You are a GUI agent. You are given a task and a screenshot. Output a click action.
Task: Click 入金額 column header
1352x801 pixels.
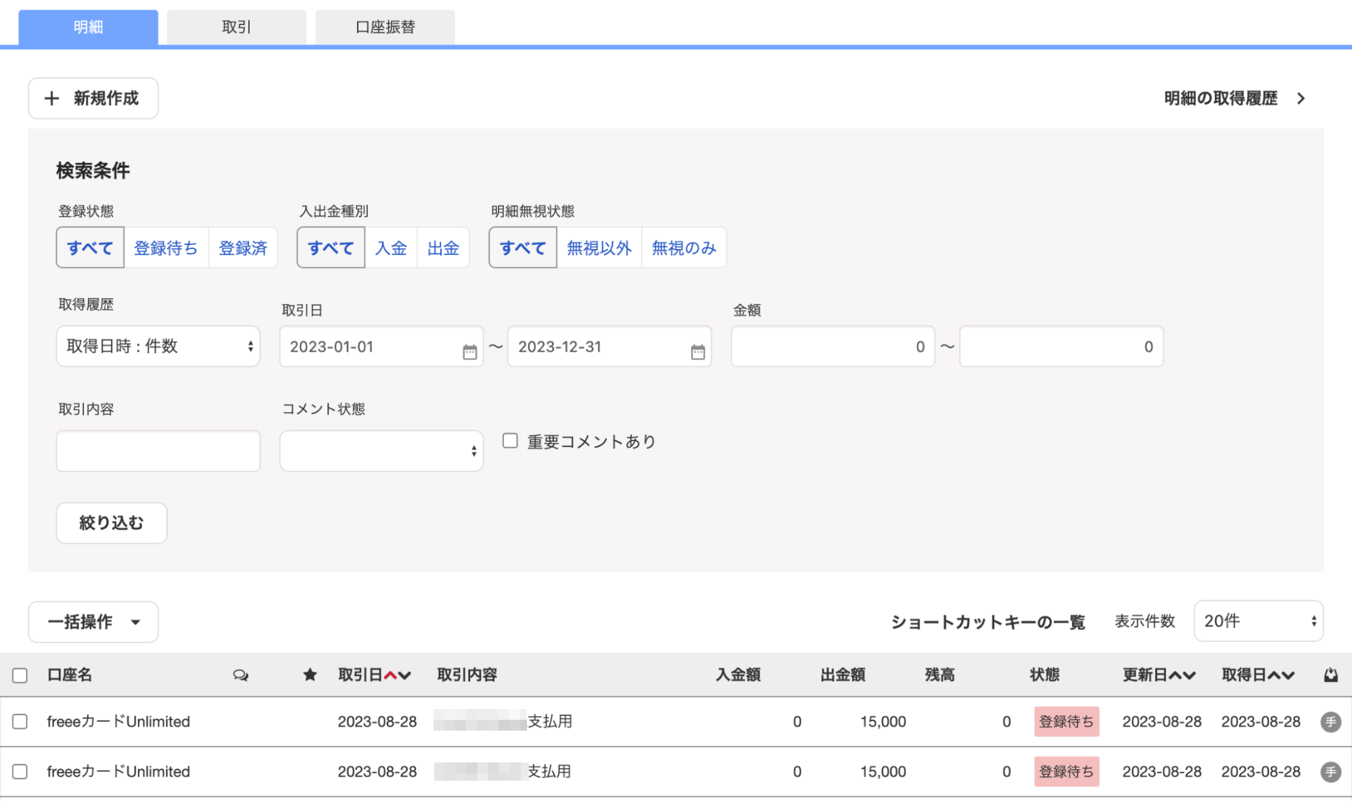739,674
